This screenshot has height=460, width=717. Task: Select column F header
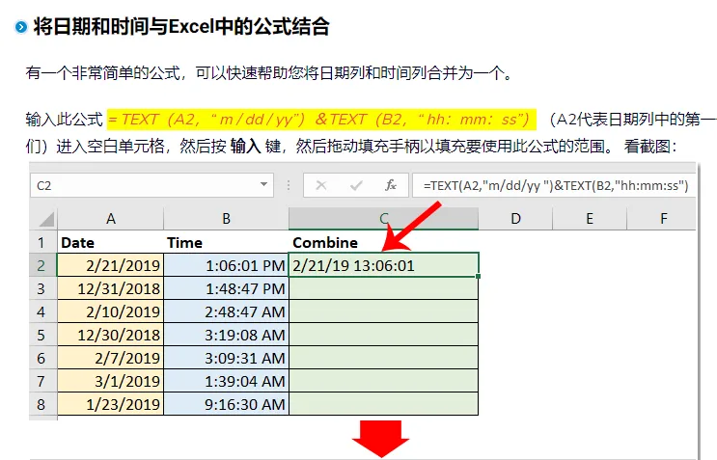click(x=662, y=219)
